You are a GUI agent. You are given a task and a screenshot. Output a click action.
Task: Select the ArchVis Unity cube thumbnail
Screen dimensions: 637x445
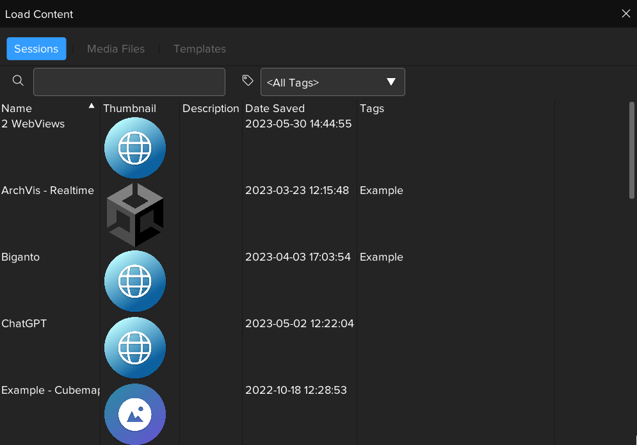click(x=135, y=215)
